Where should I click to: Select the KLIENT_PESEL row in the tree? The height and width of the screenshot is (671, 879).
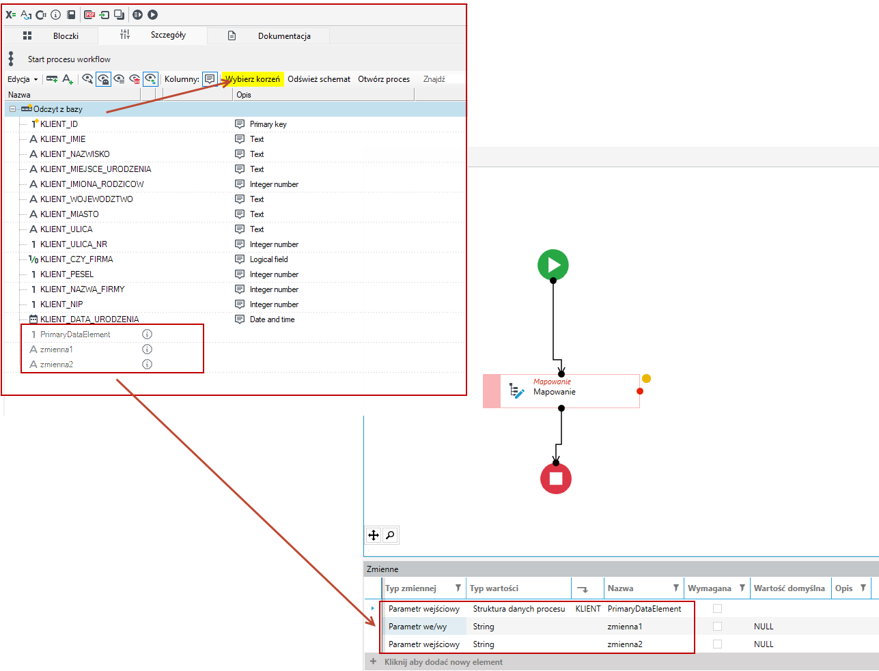[236, 274]
